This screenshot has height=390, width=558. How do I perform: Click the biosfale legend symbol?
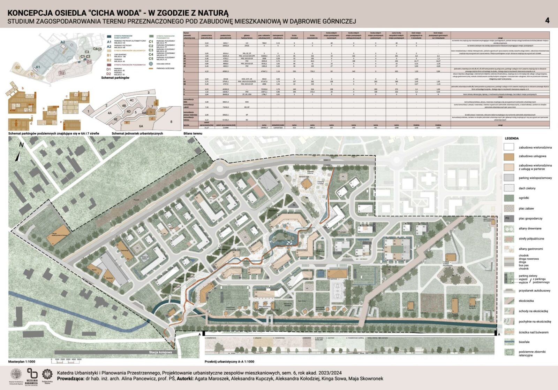click(x=509, y=342)
